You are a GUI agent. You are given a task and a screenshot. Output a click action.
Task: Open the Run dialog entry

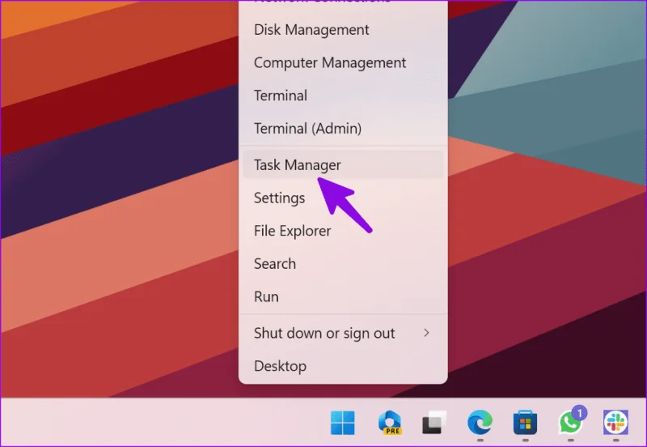343,296
